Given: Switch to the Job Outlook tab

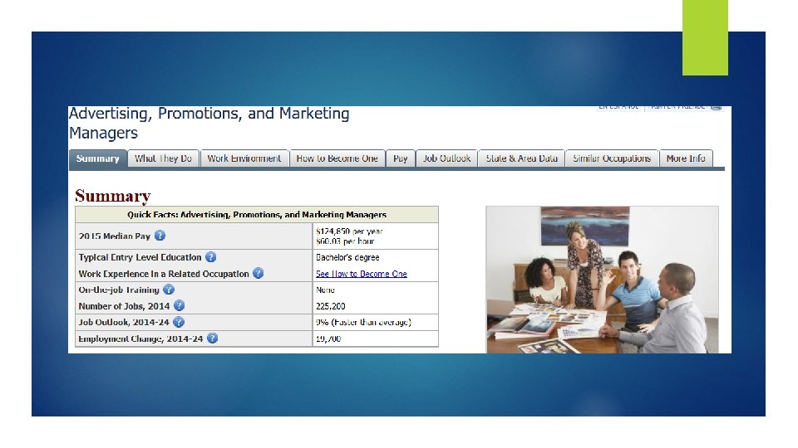Looking at the screenshot, I should coord(447,158).
